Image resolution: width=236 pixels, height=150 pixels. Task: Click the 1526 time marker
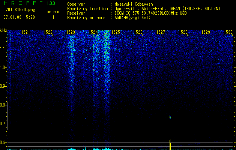(138, 32)
